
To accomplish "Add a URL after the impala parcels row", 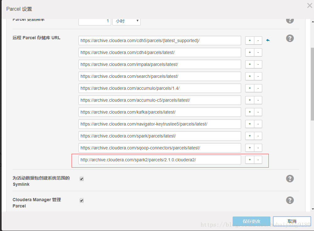I will tap(250, 64).
